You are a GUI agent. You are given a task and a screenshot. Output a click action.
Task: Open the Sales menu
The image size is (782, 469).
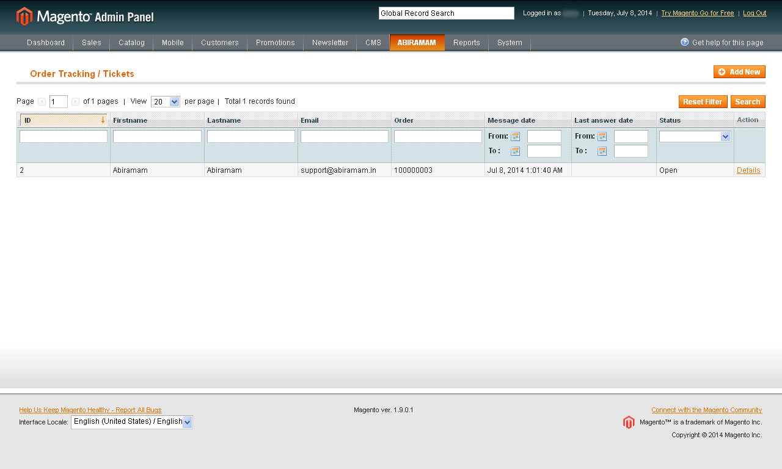tap(92, 43)
